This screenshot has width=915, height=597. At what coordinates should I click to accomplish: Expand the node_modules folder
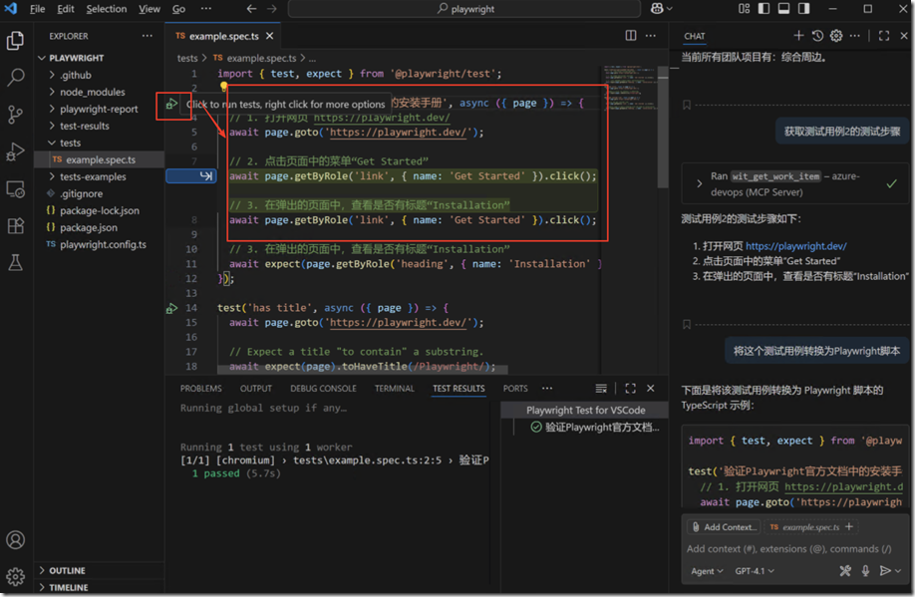(92, 92)
